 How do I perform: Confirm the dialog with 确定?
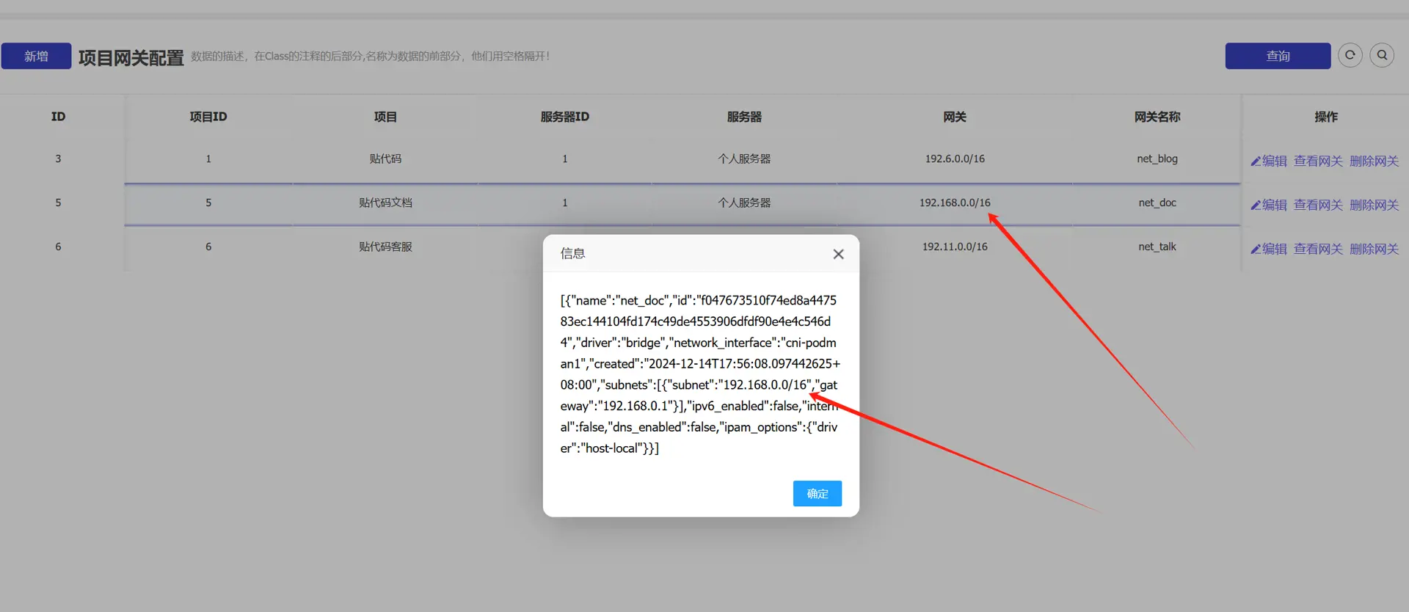[817, 494]
